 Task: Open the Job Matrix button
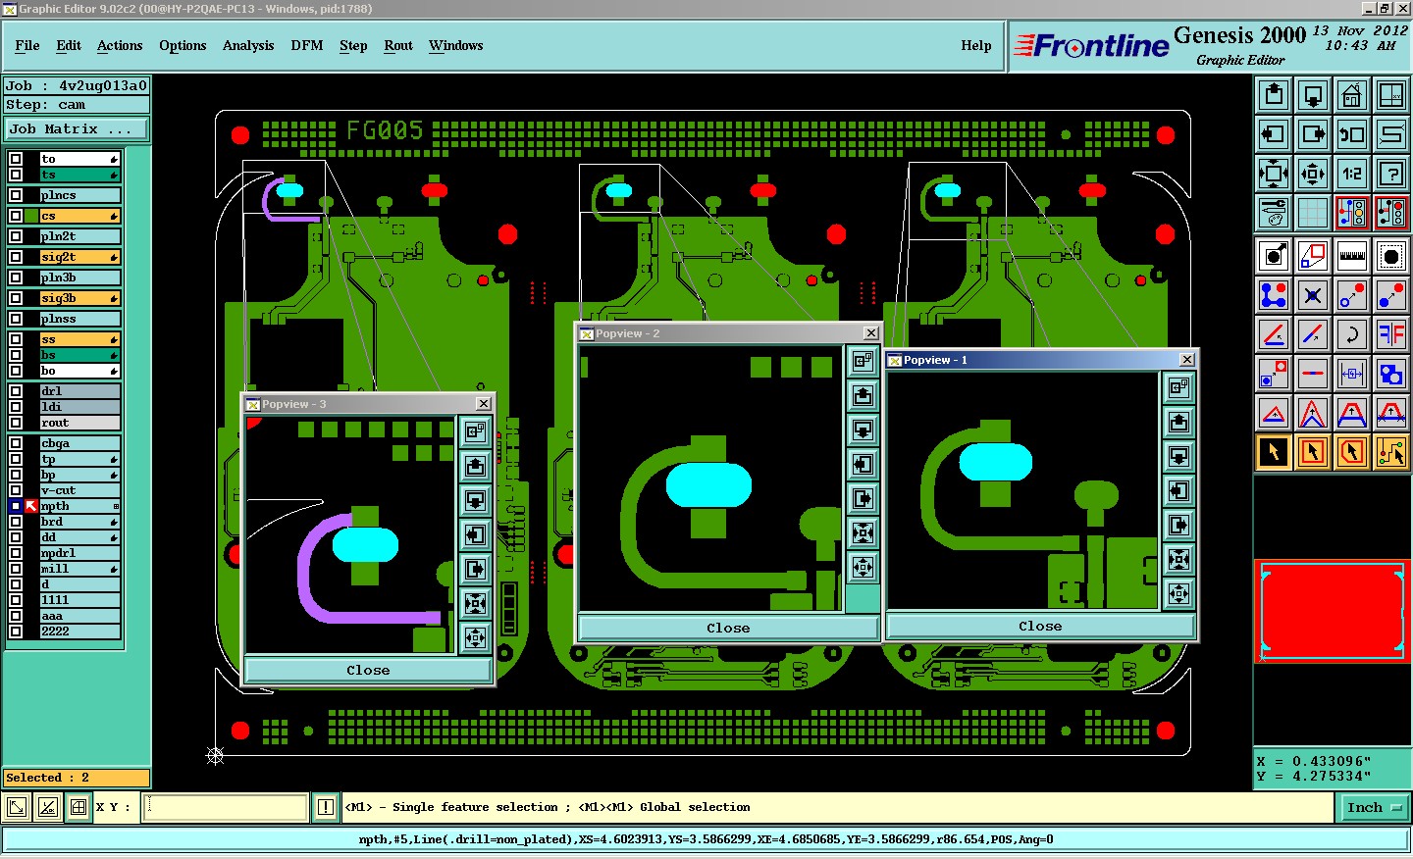77,128
